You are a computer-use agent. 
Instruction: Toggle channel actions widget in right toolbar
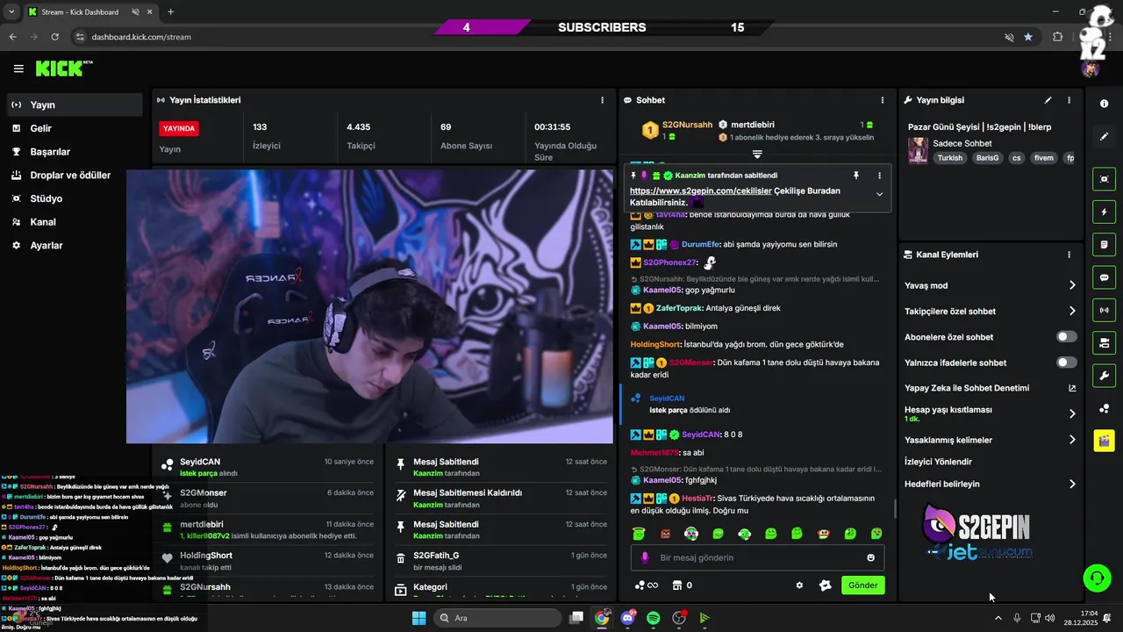pos(1104,342)
